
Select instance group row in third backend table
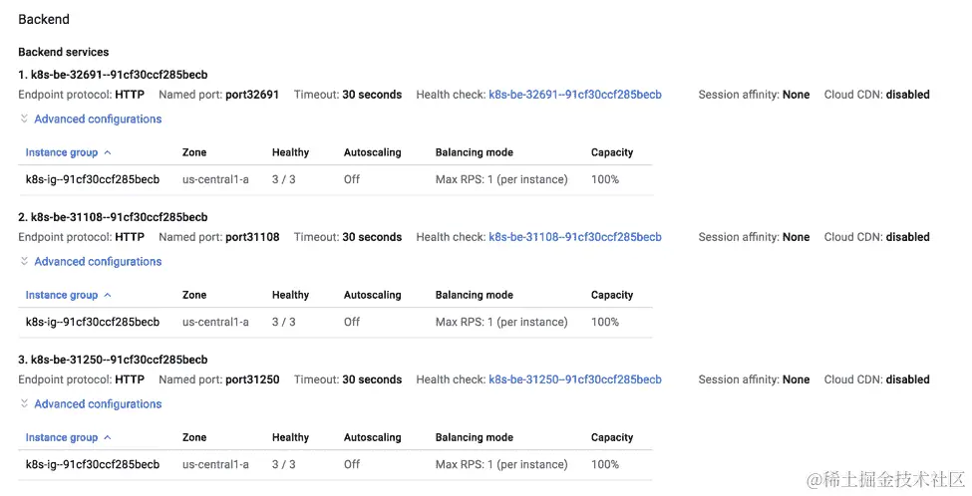[335, 464]
